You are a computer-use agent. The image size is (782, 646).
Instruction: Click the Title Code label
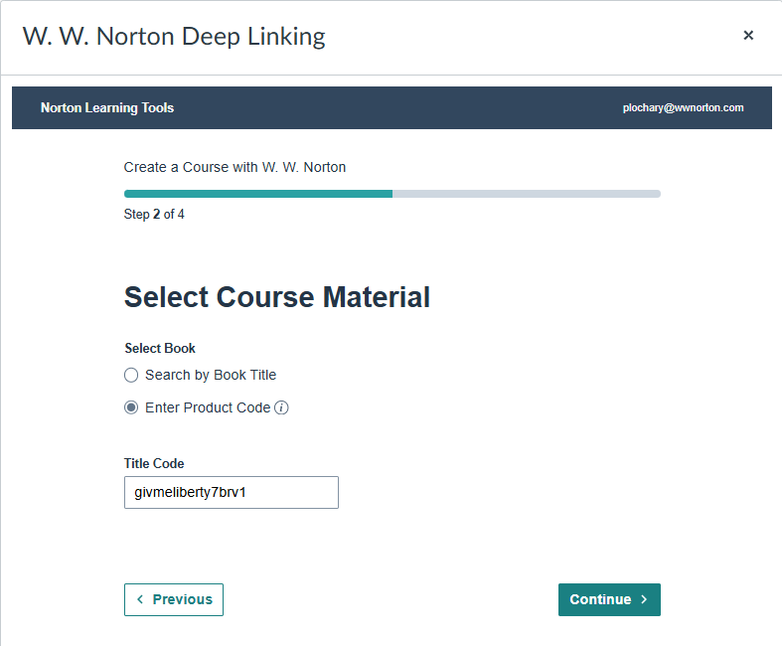[x=154, y=463]
